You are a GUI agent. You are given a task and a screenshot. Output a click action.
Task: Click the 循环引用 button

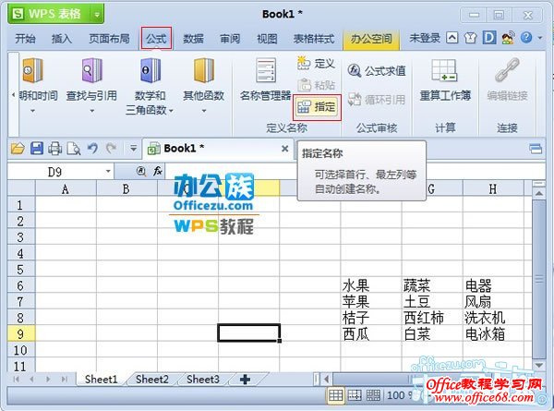pyautogui.click(x=377, y=100)
